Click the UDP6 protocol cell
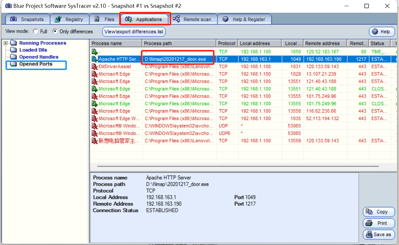 tap(224, 133)
